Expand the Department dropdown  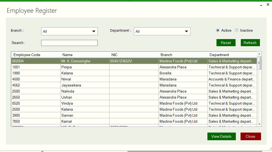pyautogui.click(x=162, y=31)
